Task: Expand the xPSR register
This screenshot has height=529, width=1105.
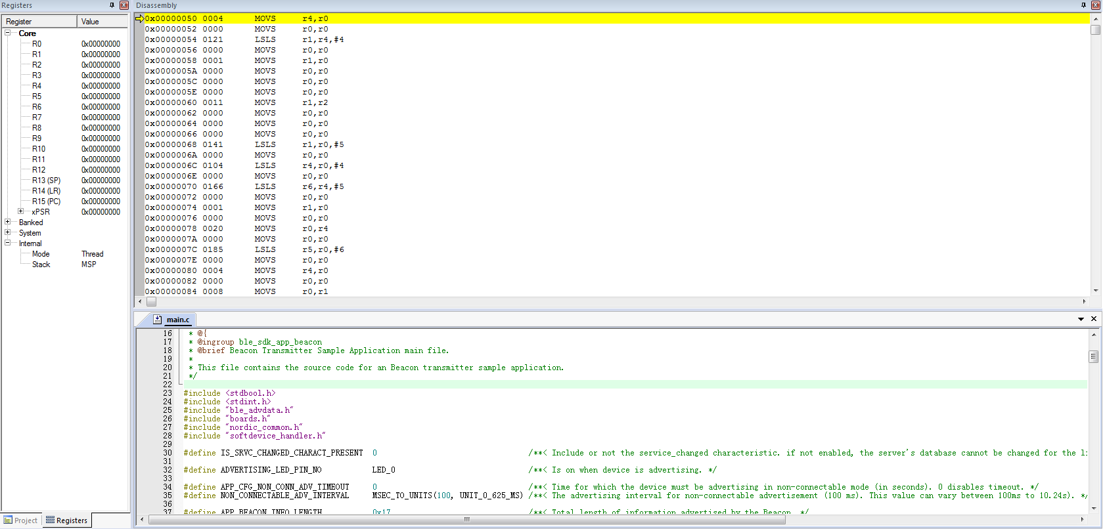Action: tap(21, 211)
